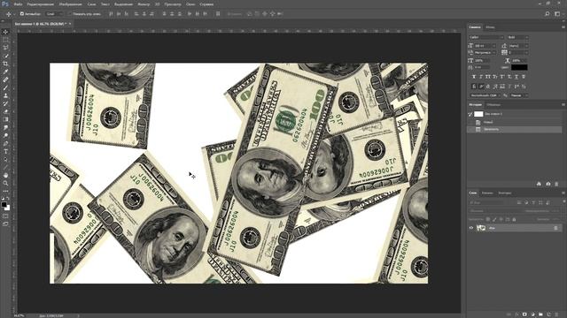This screenshot has height=318, width=567.
Task: Click the search icon in the options bar
Action: pos(548,14)
